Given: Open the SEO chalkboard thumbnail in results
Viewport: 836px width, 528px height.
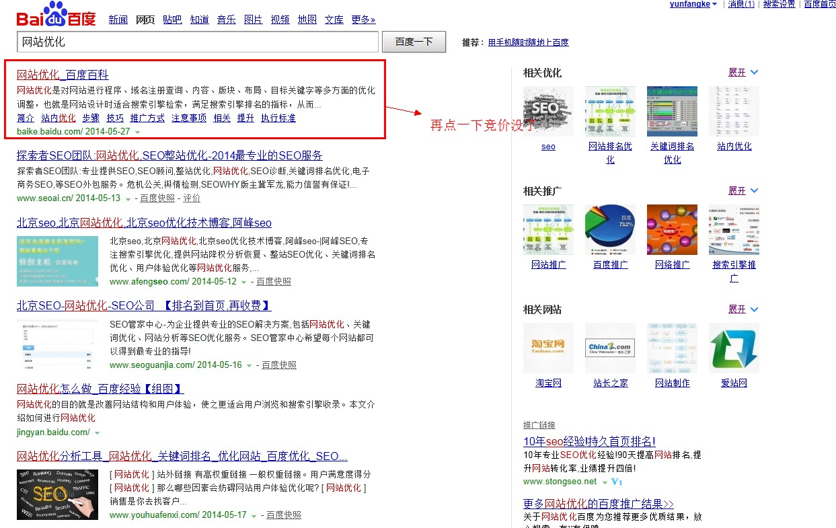Looking at the screenshot, I should coord(57,494).
